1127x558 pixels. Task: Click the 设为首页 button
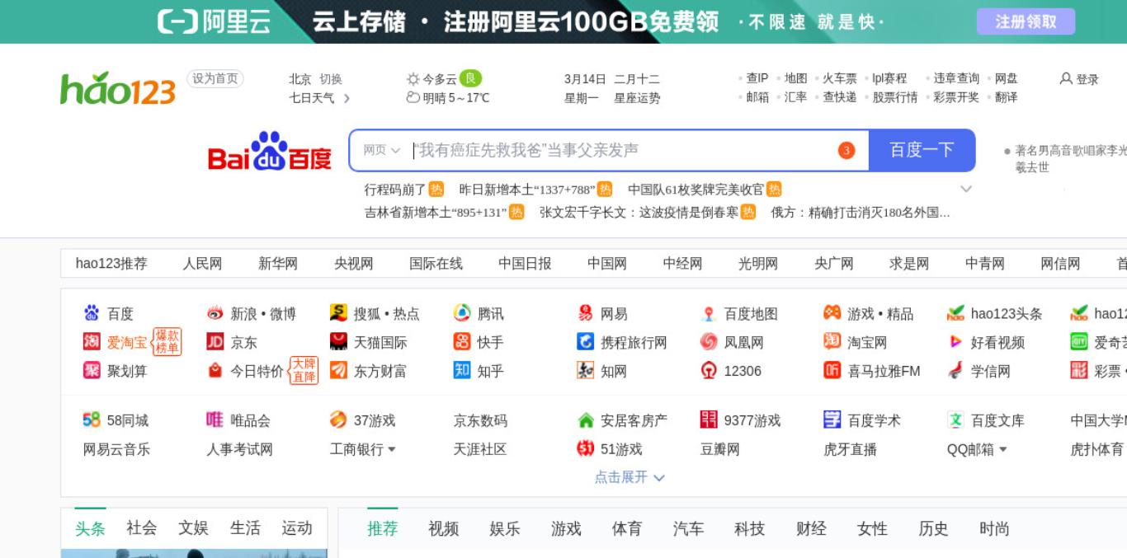215,78
